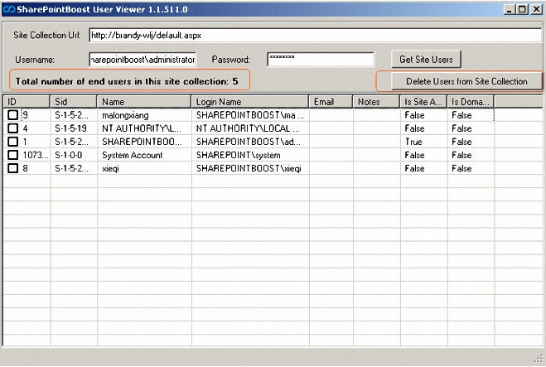Sort by the ID column header

click(x=27, y=102)
